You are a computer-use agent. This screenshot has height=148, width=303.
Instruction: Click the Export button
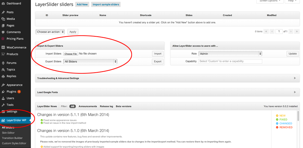[x=158, y=62]
